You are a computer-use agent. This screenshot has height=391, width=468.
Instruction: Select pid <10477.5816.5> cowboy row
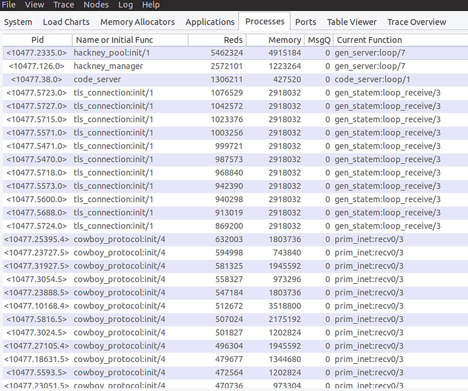click(235, 319)
